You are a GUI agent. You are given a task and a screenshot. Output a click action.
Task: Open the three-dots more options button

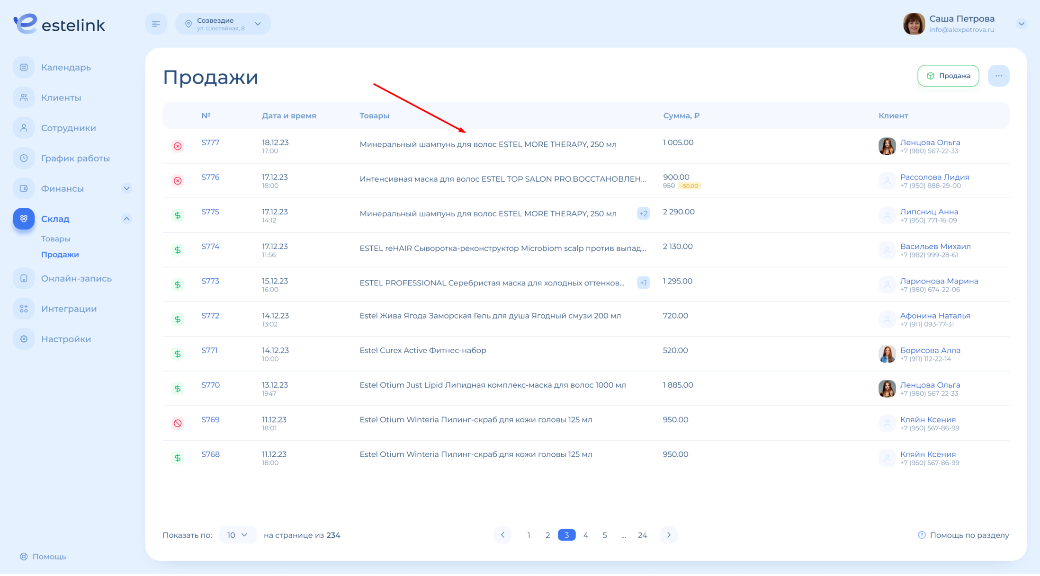pyautogui.click(x=998, y=76)
